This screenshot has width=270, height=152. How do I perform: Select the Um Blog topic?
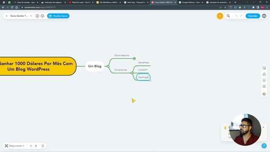[94, 66]
